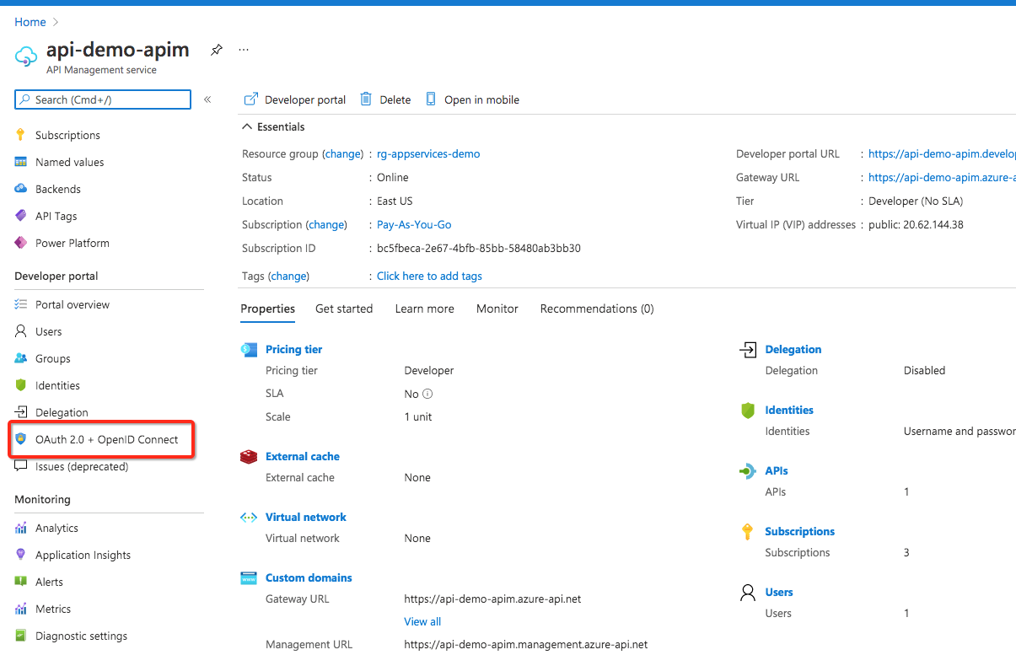The image size is (1016, 655).
Task: Open the Users heading in Properties
Action: click(x=779, y=592)
